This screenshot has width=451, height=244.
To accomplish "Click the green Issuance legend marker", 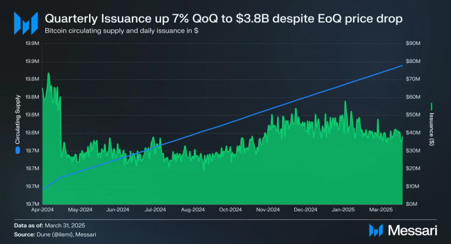I will coord(431,107).
